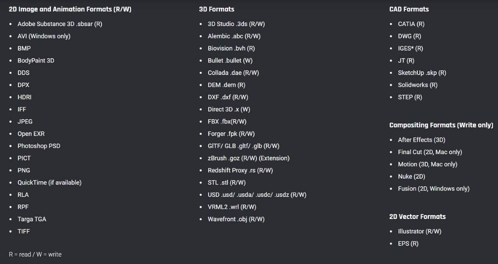The height and width of the screenshot is (264, 498).
Task: Select the Fusion (2D, Windows only) item
Action: pos(433,189)
